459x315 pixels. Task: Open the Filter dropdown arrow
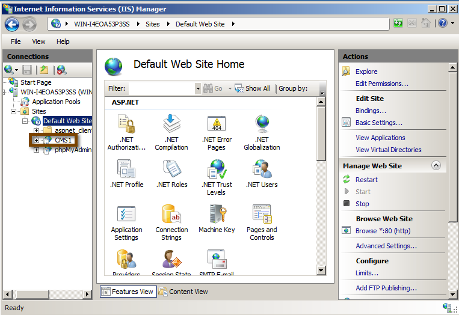tap(198, 88)
